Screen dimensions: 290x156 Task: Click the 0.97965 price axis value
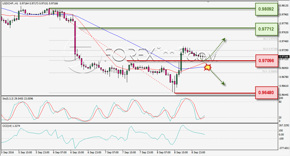tap(284, 14)
